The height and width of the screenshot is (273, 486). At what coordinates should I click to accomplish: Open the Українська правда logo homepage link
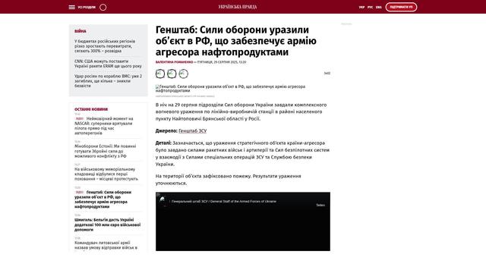coord(238,7)
